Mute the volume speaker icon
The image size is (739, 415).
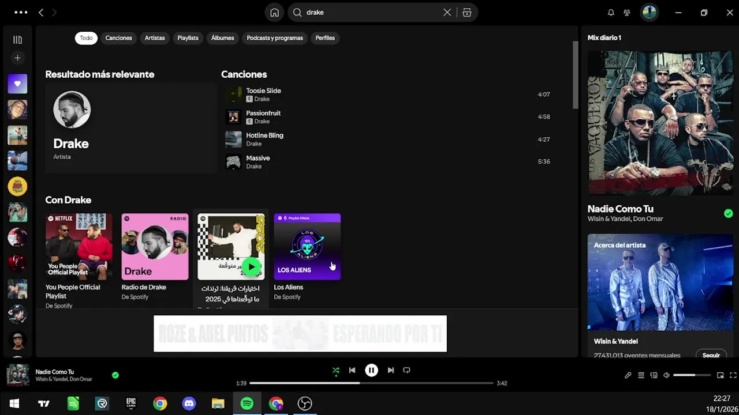point(666,375)
